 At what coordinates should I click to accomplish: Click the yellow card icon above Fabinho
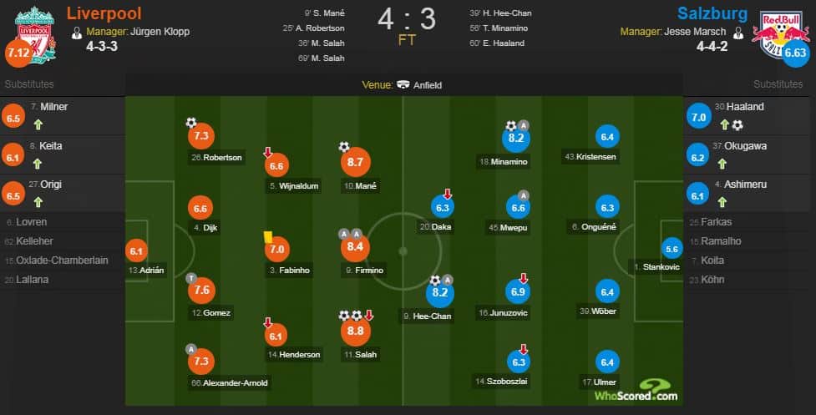pos(268,236)
